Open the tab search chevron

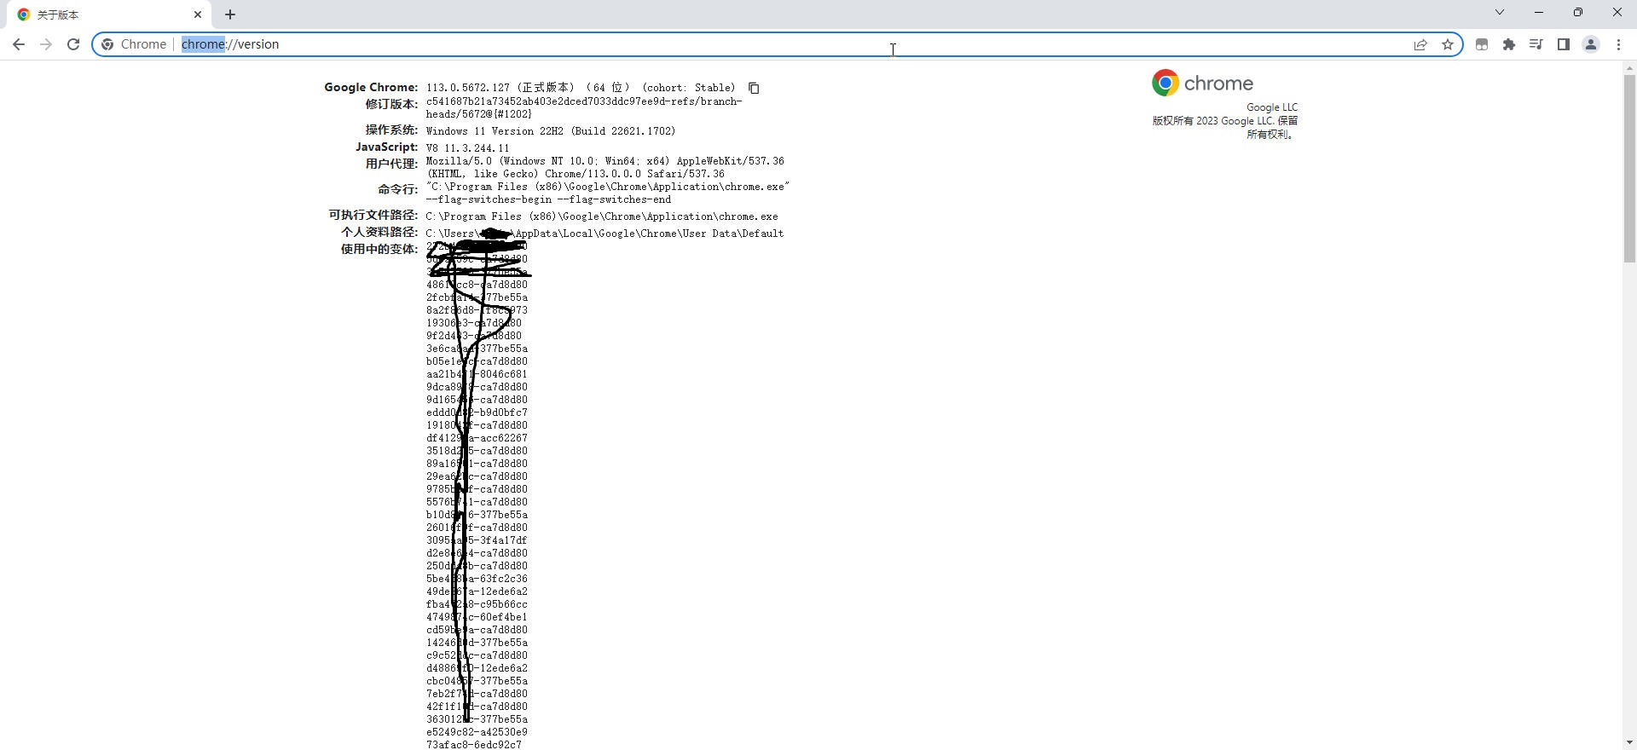click(1500, 12)
